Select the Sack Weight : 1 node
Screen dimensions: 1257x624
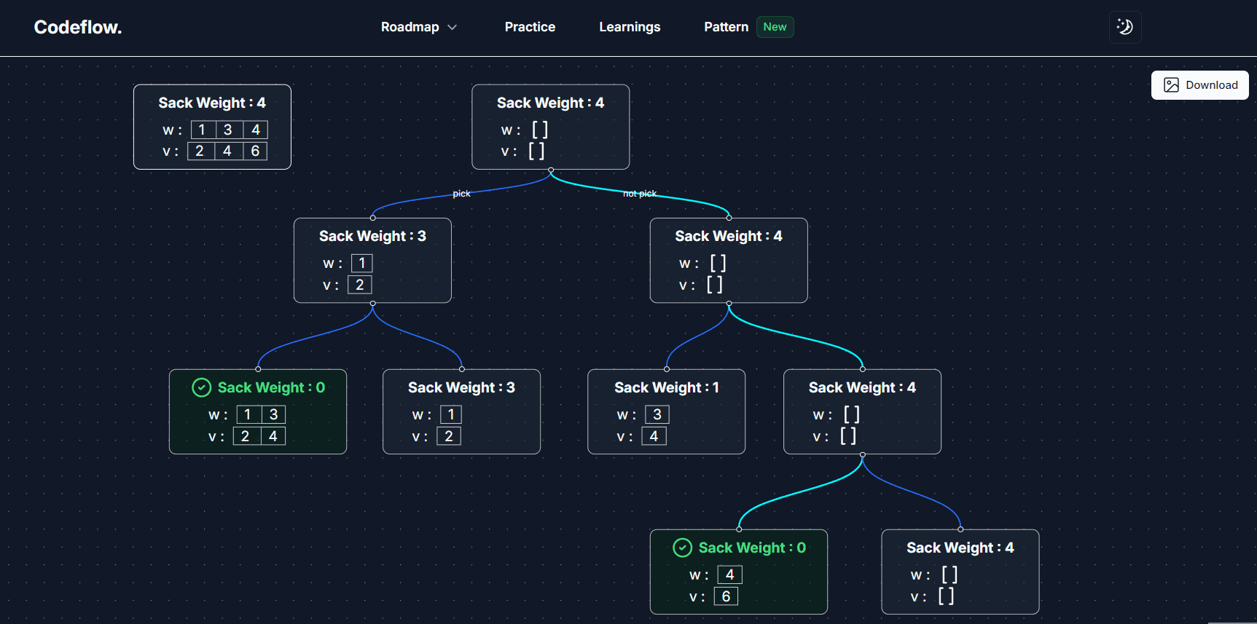click(665, 411)
